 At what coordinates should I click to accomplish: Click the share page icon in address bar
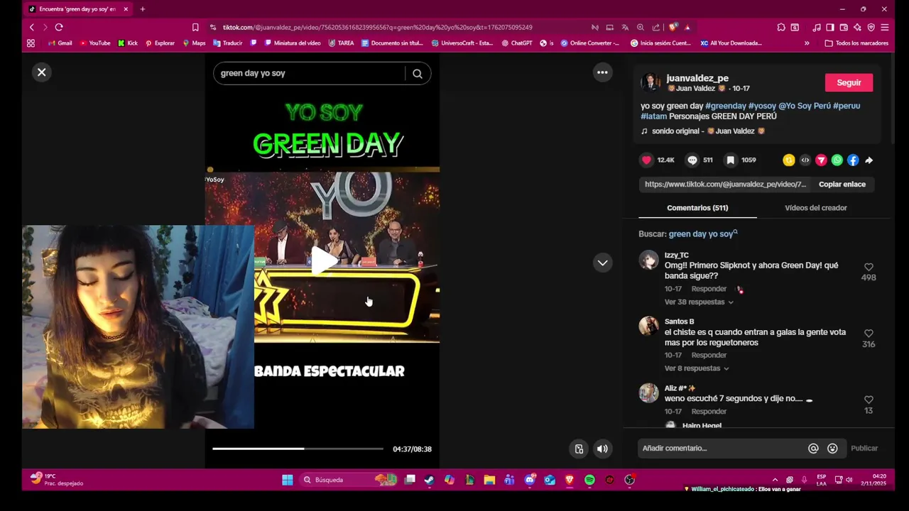(x=655, y=27)
